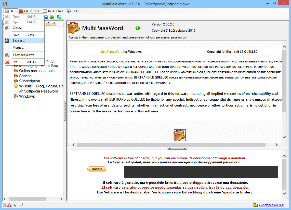The height and width of the screenshot is (210, 291).
Task: Click the wrench tools icon in status bar
Action: click(x=14, y=205)
